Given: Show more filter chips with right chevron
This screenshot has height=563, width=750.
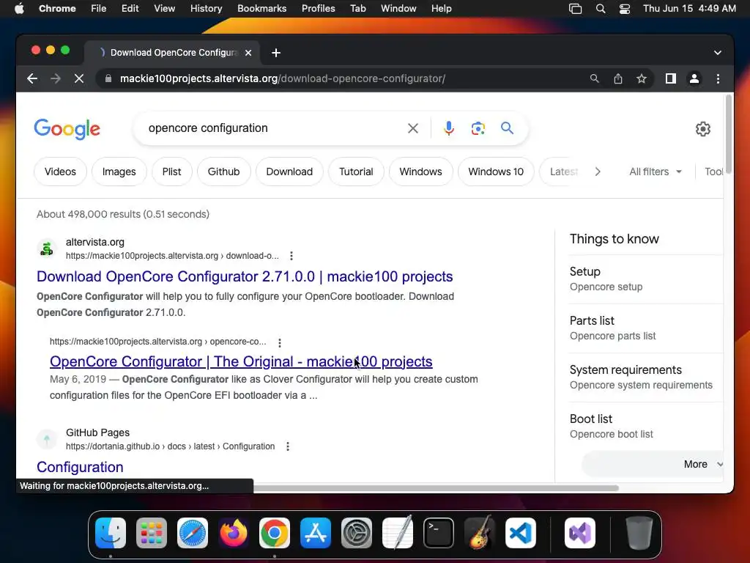Looking at the screenshot, I should coord(598,172).
